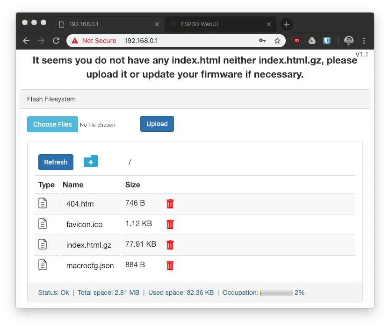390x328 pixels.
Task: Delete the favicon.ico file
Action: click(170, 224)
